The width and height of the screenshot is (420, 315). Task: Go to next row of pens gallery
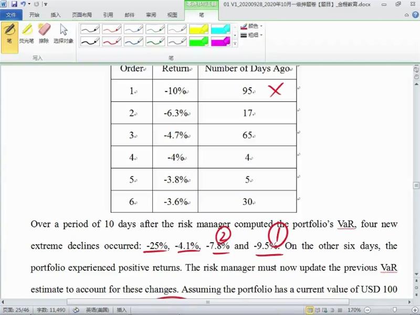(x=235, y=35)
